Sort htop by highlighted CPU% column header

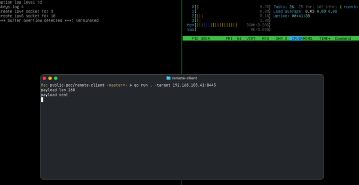click(296, 39)
